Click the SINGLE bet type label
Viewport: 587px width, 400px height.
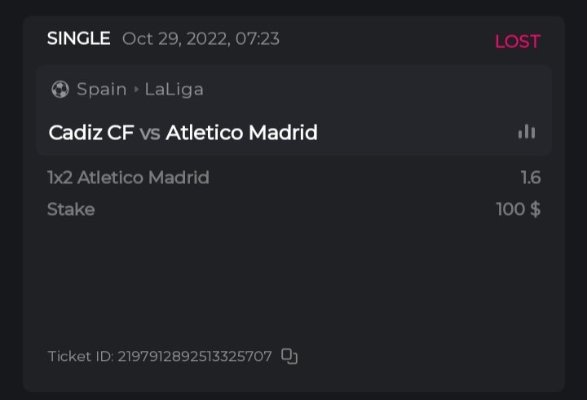(x=78, y=38)
